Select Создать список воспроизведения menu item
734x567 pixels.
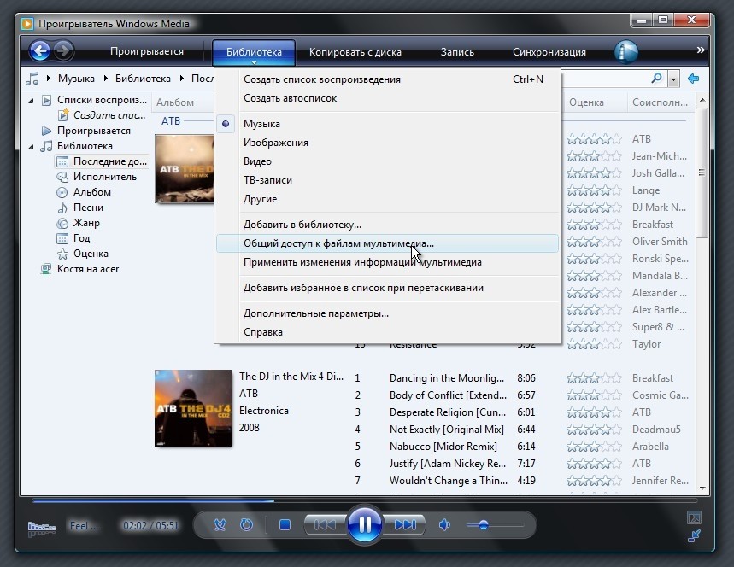pyautogui.click(x=388, y=79)
